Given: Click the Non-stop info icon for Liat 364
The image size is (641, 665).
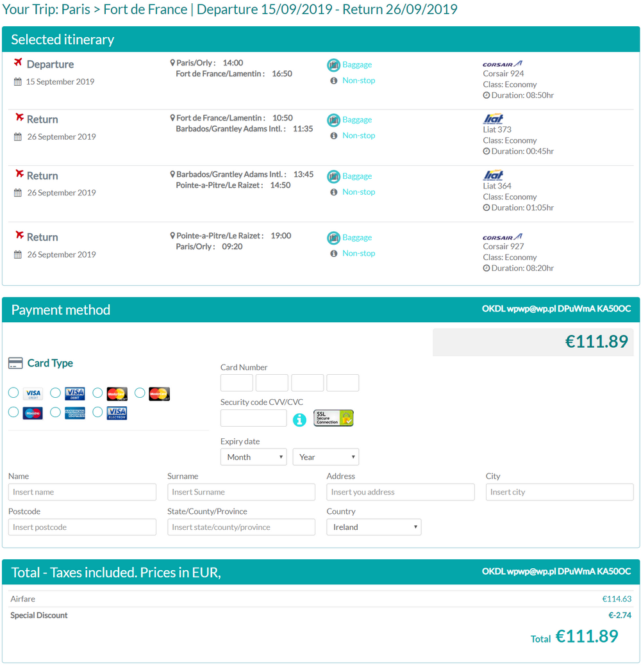Looking at the screenshot, I should [334, 192].
